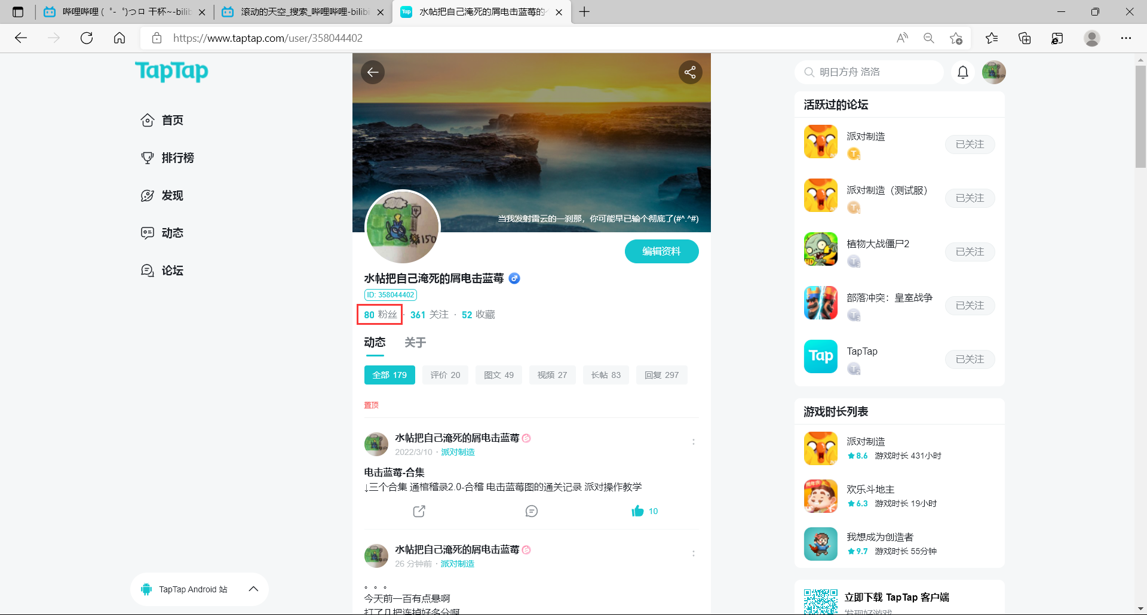Open the account avatar menu beside the bell
Image resolution: width=1147 pixels, height=615 pixels.
tap(994, 72)
